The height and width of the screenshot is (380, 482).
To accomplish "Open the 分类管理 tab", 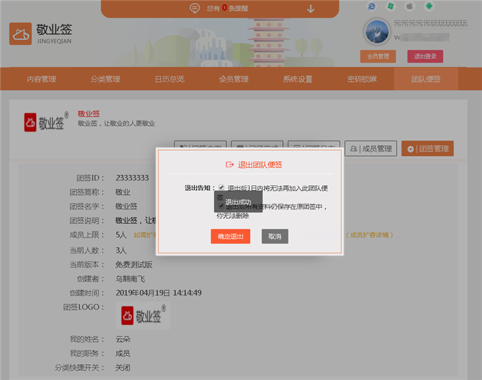I will 105,79.
